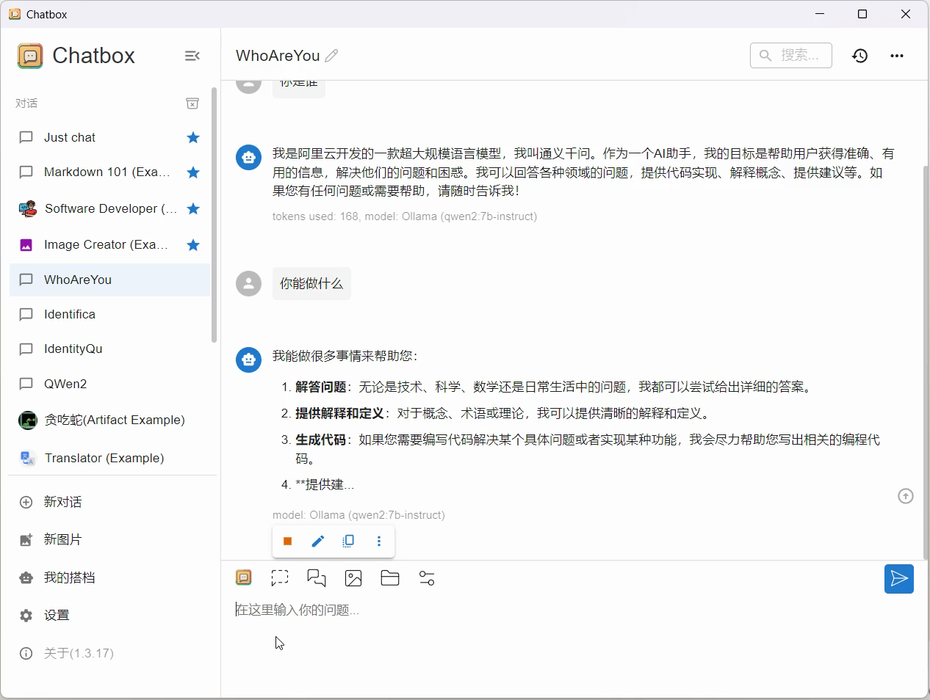Open the 贪吃蛇 Artifact Example conversation
Image resolution: width=930 pixels, height=700 pixels.
click(109, 420)
